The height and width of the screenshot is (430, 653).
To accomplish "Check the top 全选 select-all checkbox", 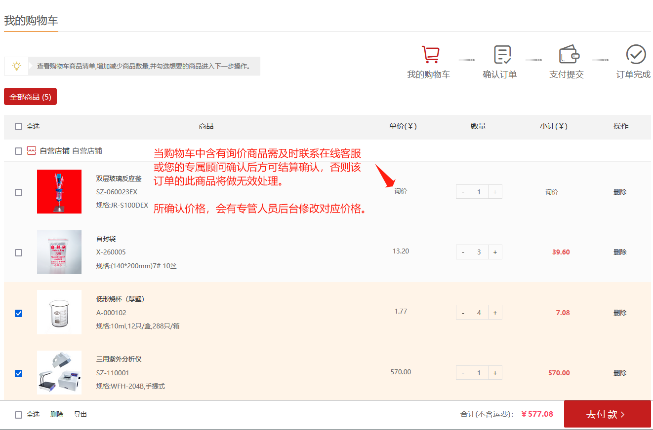I will pos(19,126).
